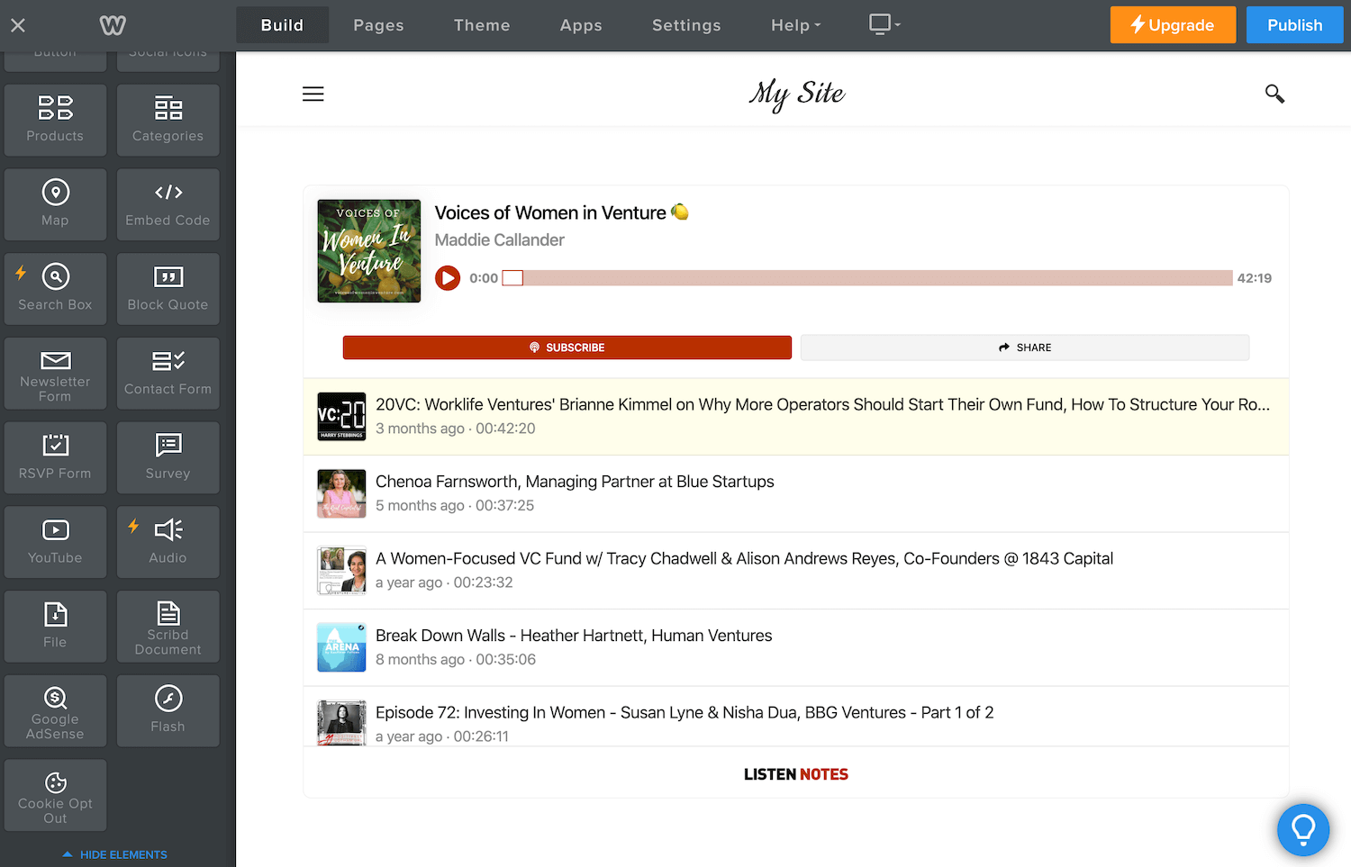Add the Map element
This screenshot has width=1351, height=867.
pyautogui.click(x=55, y=204)
